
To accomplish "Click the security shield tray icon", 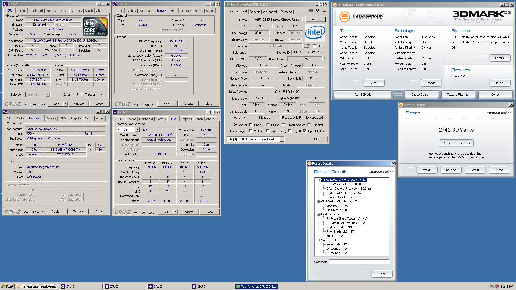I will (x=497, y=287).
